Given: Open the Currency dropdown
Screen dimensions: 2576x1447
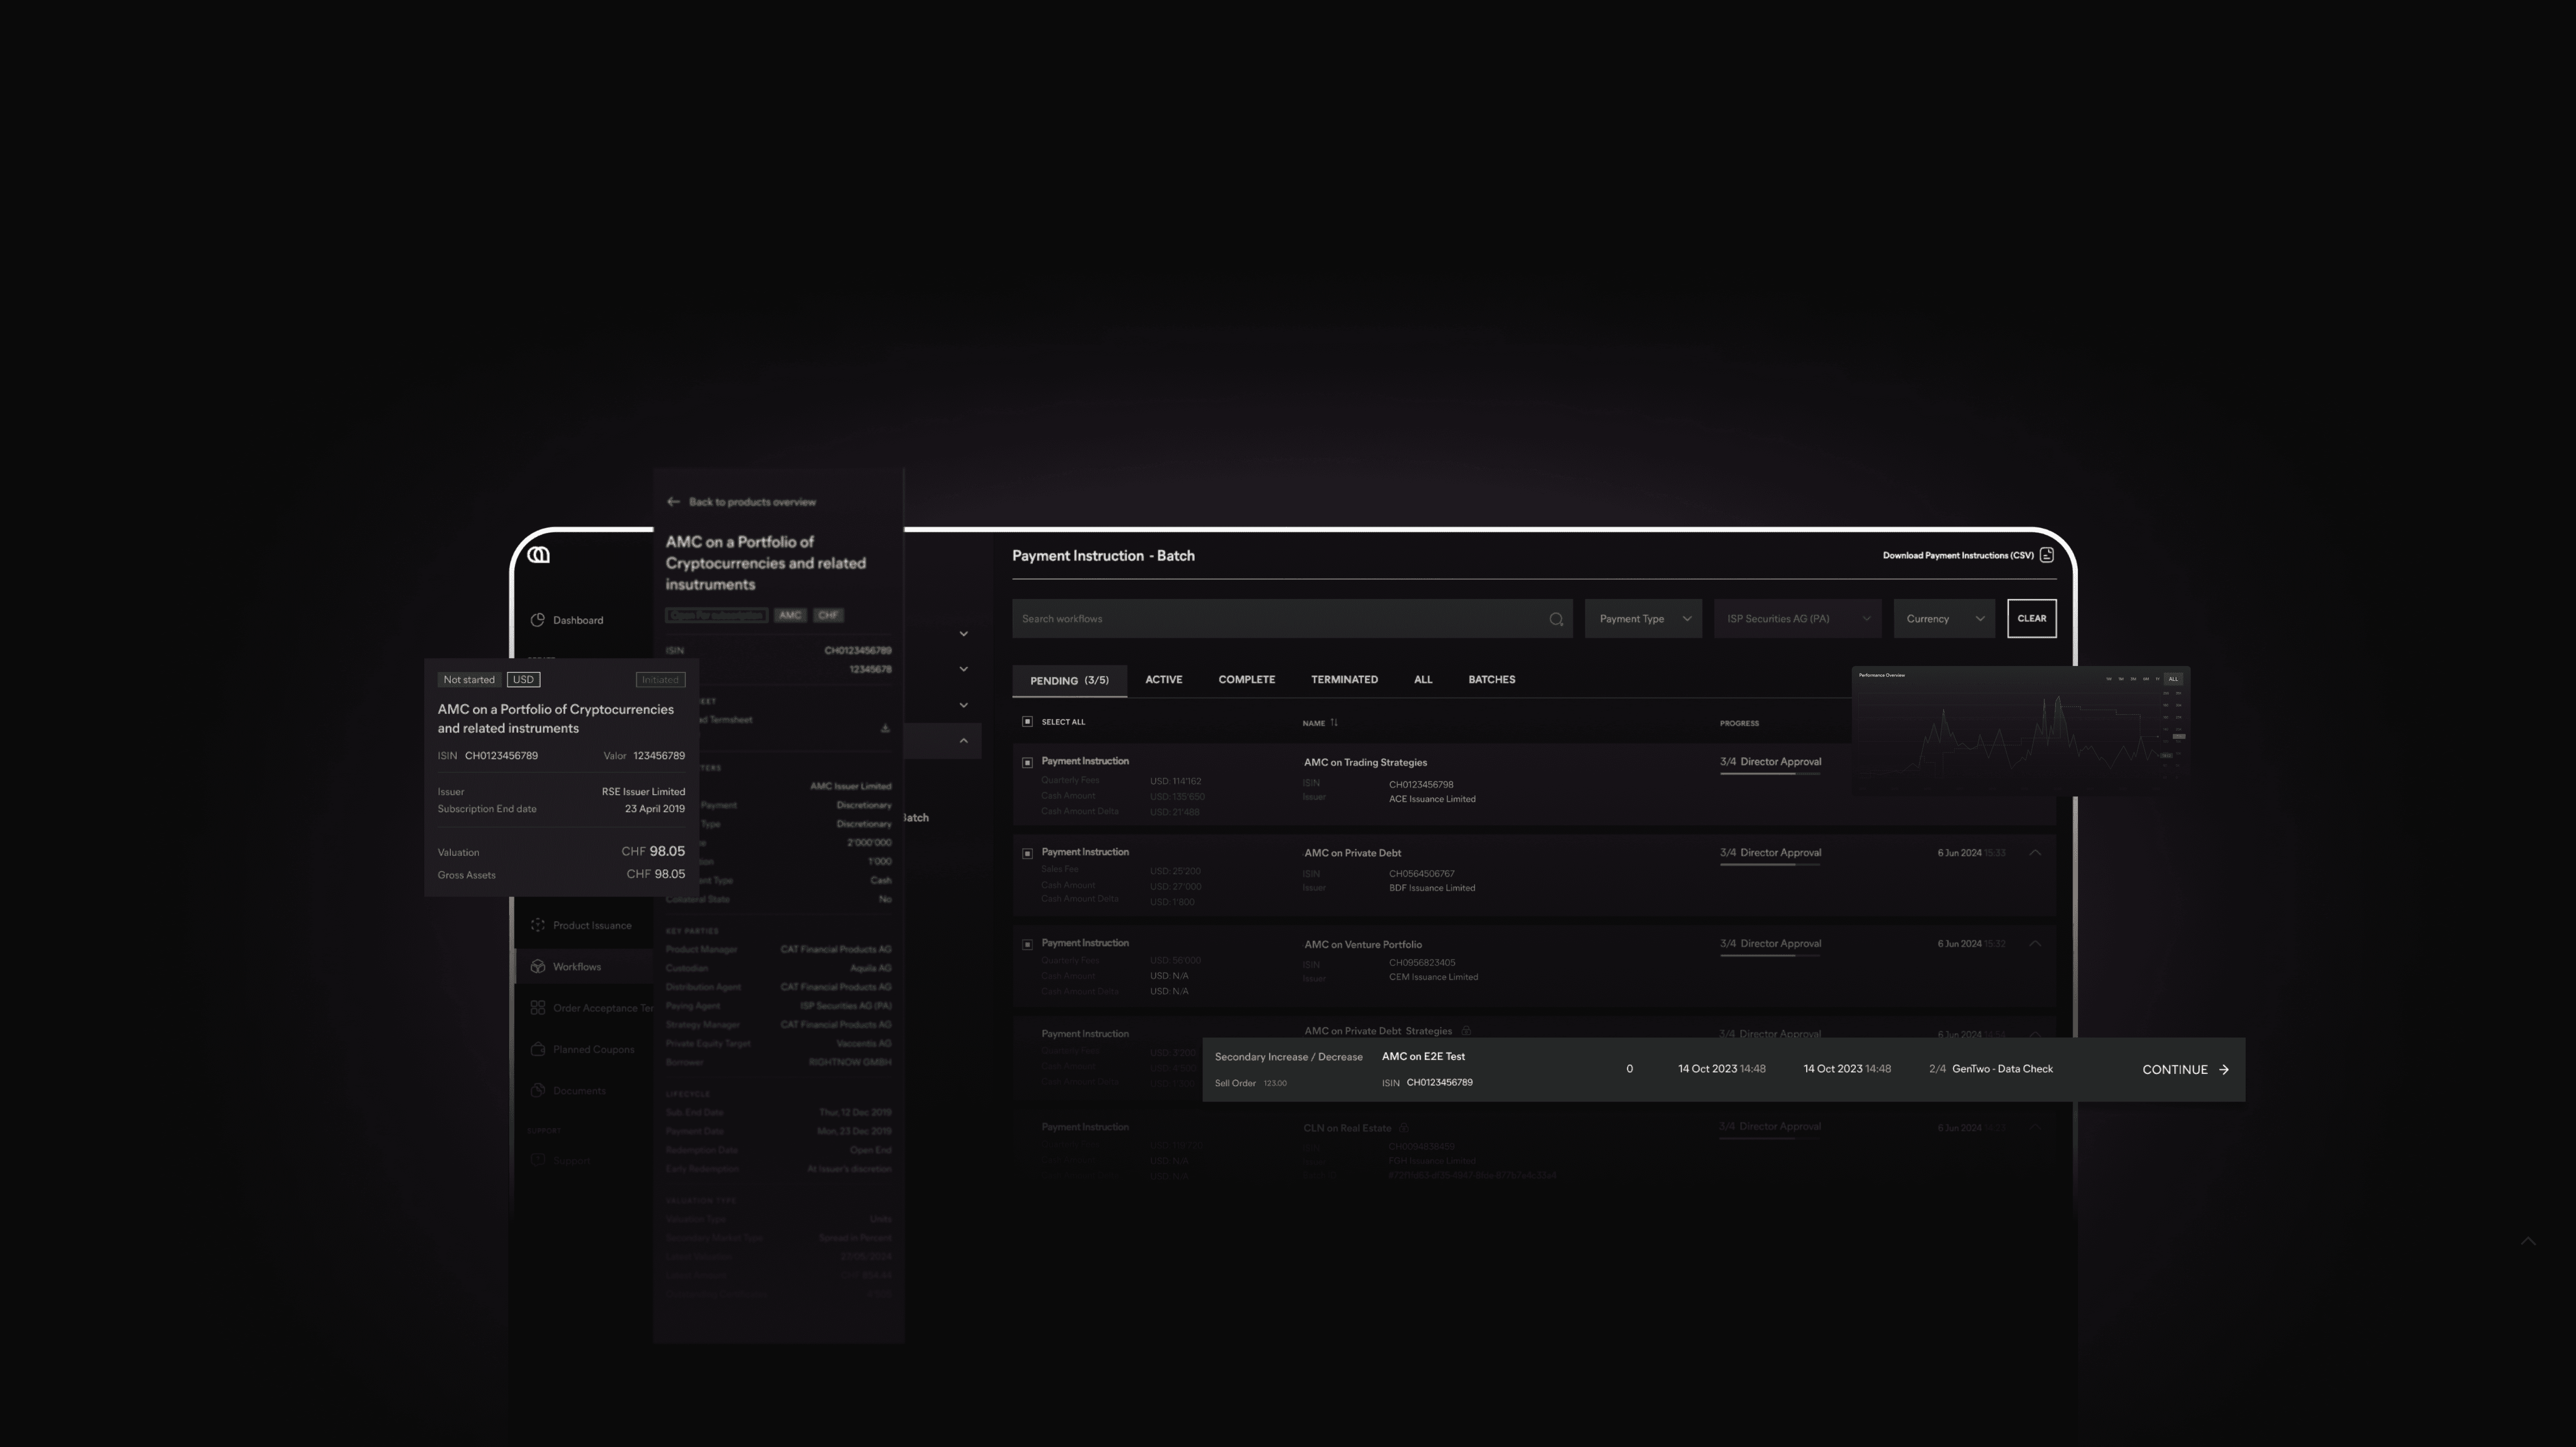Looking at the screenshot, I should point(1944,619).
